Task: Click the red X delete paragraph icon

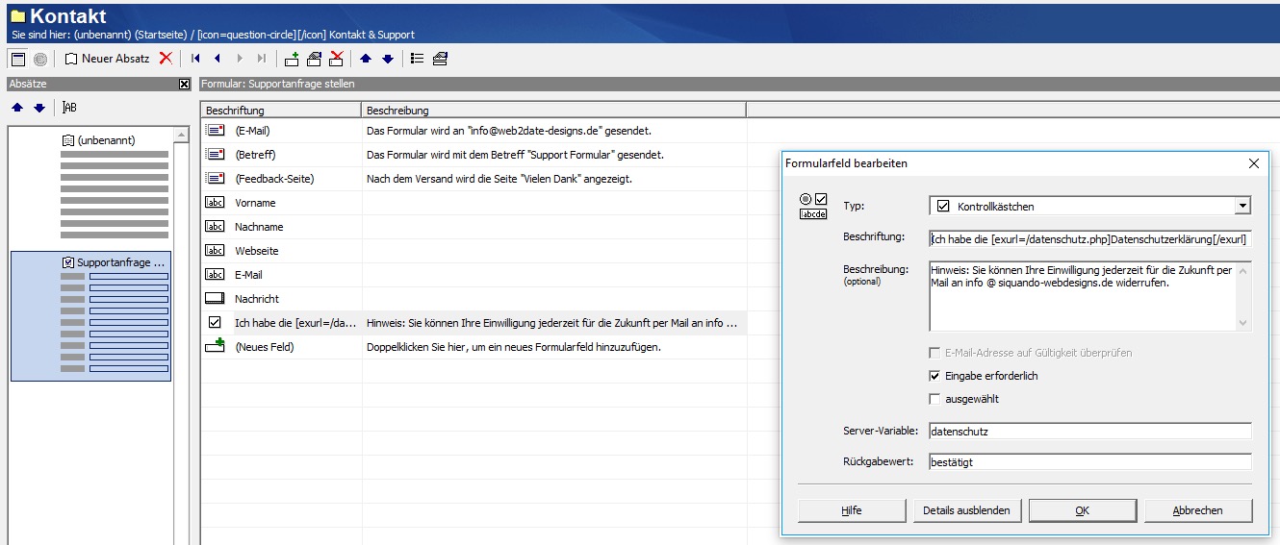Action: pyautogui.click(x=166, y=58)
